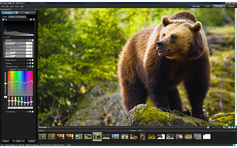Switch to the Manage mode tab
This screenshot has width=237, height=148.
pyautogui.click(x=196, y=6)
